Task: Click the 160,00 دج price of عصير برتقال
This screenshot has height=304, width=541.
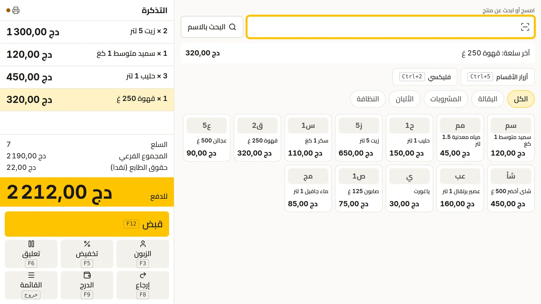Action: coord(457,204)
